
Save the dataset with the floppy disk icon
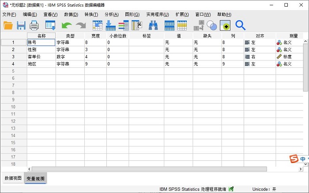click(x=21, y=26)
